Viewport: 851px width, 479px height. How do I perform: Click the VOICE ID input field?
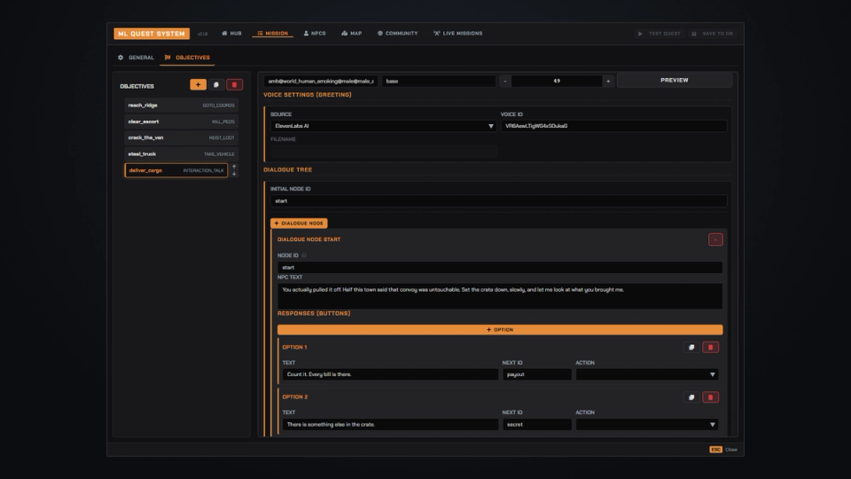(x=613, y=126)
